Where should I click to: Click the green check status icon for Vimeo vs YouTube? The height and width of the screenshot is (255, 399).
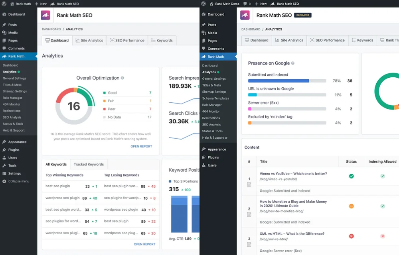pos(352,176)
